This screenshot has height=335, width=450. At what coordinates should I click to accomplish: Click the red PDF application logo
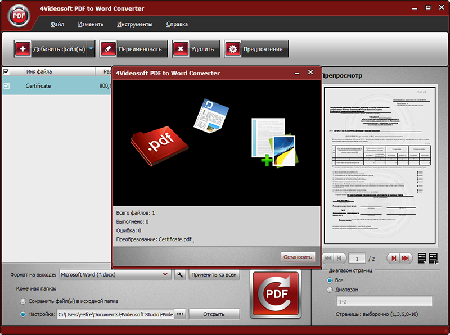click(19, 16)
